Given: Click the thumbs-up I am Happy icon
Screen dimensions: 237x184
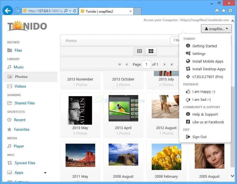Looking at the screenshot, I should 188,91.
